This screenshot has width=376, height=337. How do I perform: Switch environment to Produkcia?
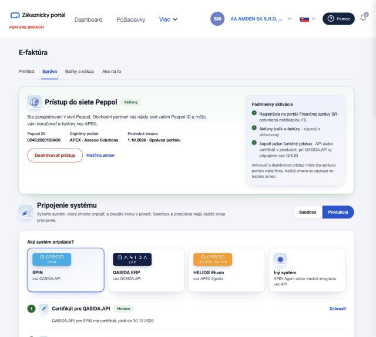pyautogui.click(x=338, y=212)
